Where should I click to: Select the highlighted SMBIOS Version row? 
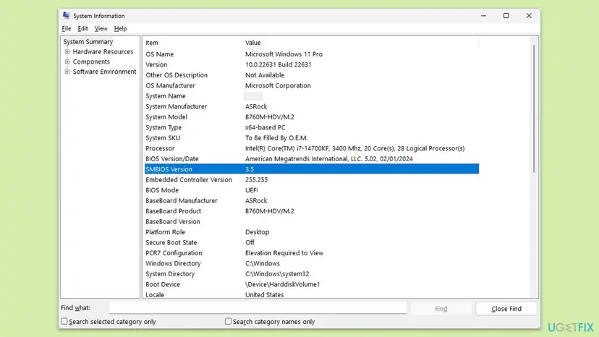click(312, 169)
